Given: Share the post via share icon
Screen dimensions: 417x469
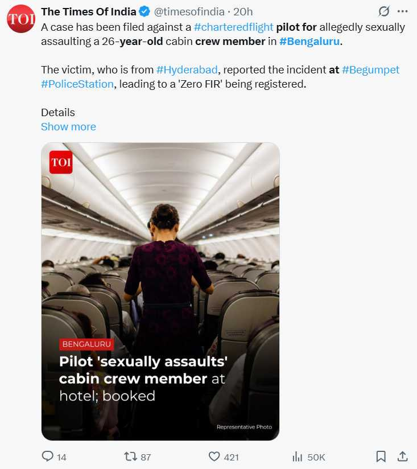Looking at the screenshot, I should pyautogui.click(x=402, y=456).
